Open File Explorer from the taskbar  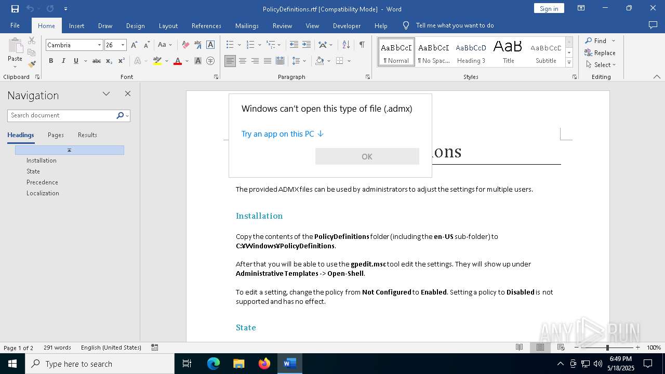pos(239,364)
